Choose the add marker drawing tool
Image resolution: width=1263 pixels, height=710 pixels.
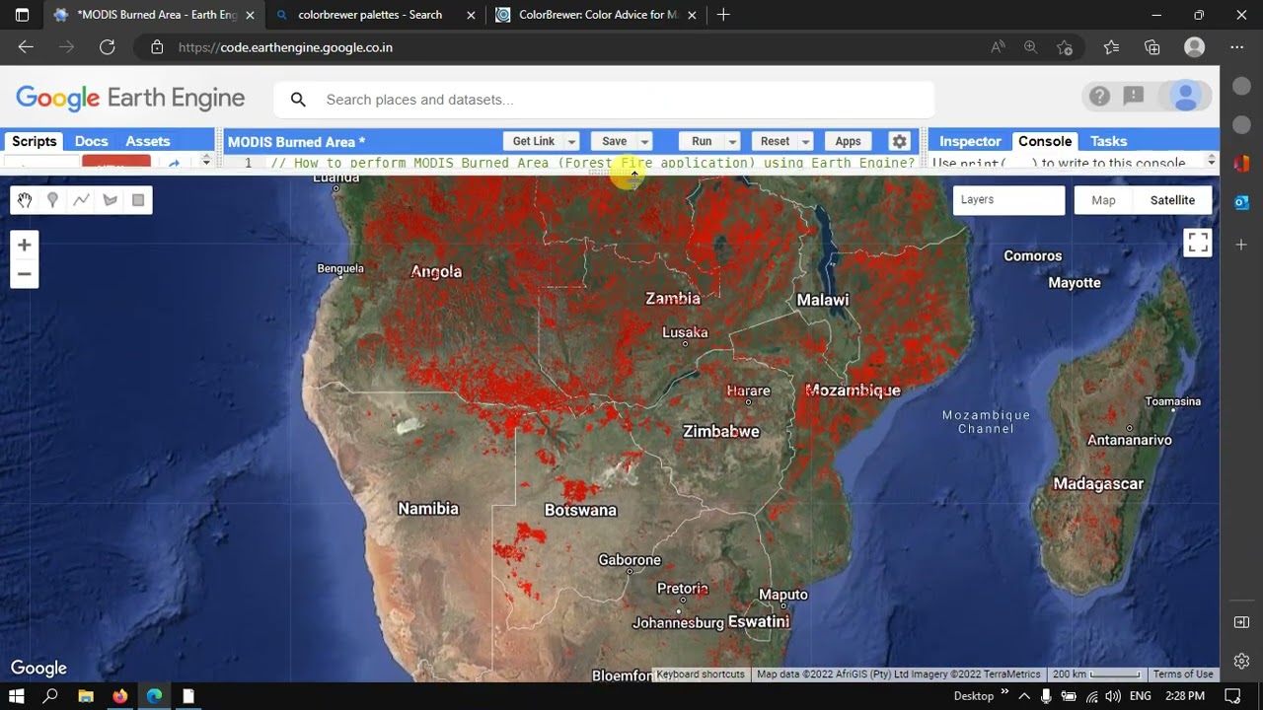click(52, 200)
